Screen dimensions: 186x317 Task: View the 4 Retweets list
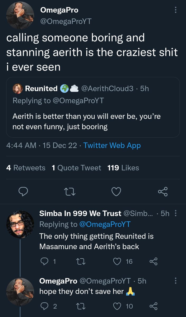(x=26, y=168)
